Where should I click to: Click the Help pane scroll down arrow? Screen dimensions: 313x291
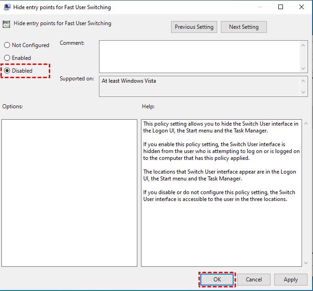pos(305,262)
